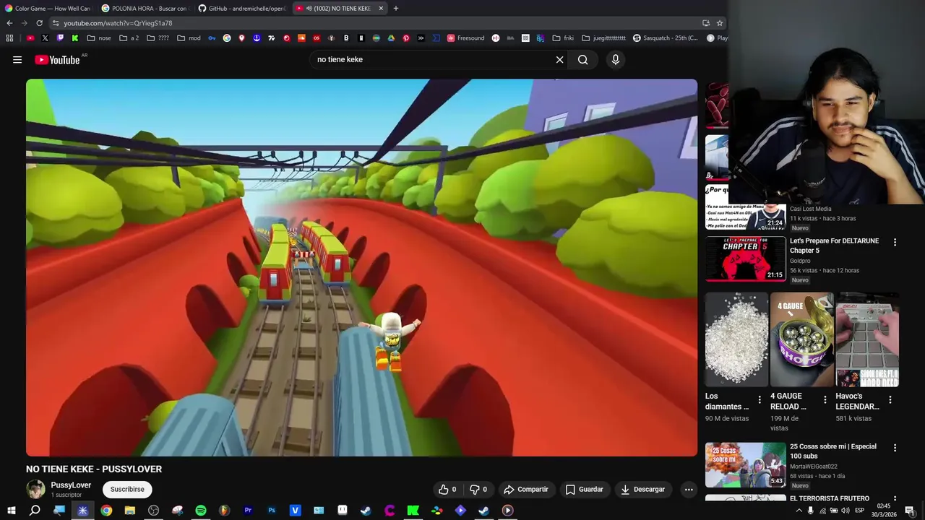Open a new browser tab
This screenshot has width=925, height=520.
(x=396, y=8)
